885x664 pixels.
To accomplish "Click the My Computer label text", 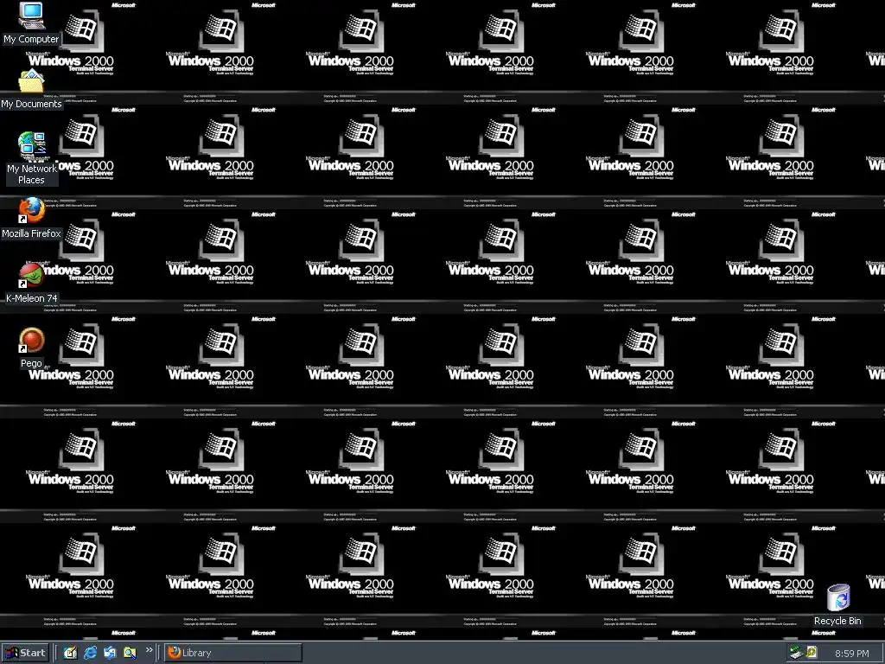I will coord(31,39).
